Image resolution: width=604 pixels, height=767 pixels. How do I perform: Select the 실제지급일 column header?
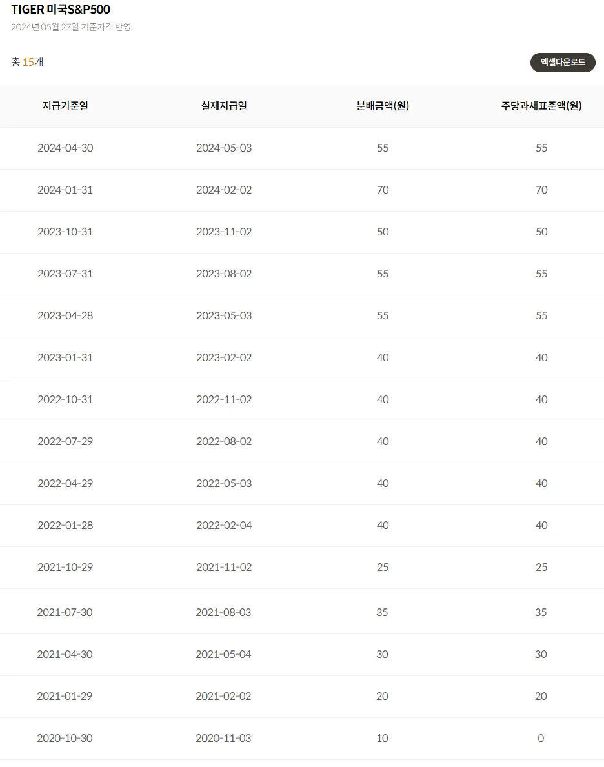tap(224, 106)
